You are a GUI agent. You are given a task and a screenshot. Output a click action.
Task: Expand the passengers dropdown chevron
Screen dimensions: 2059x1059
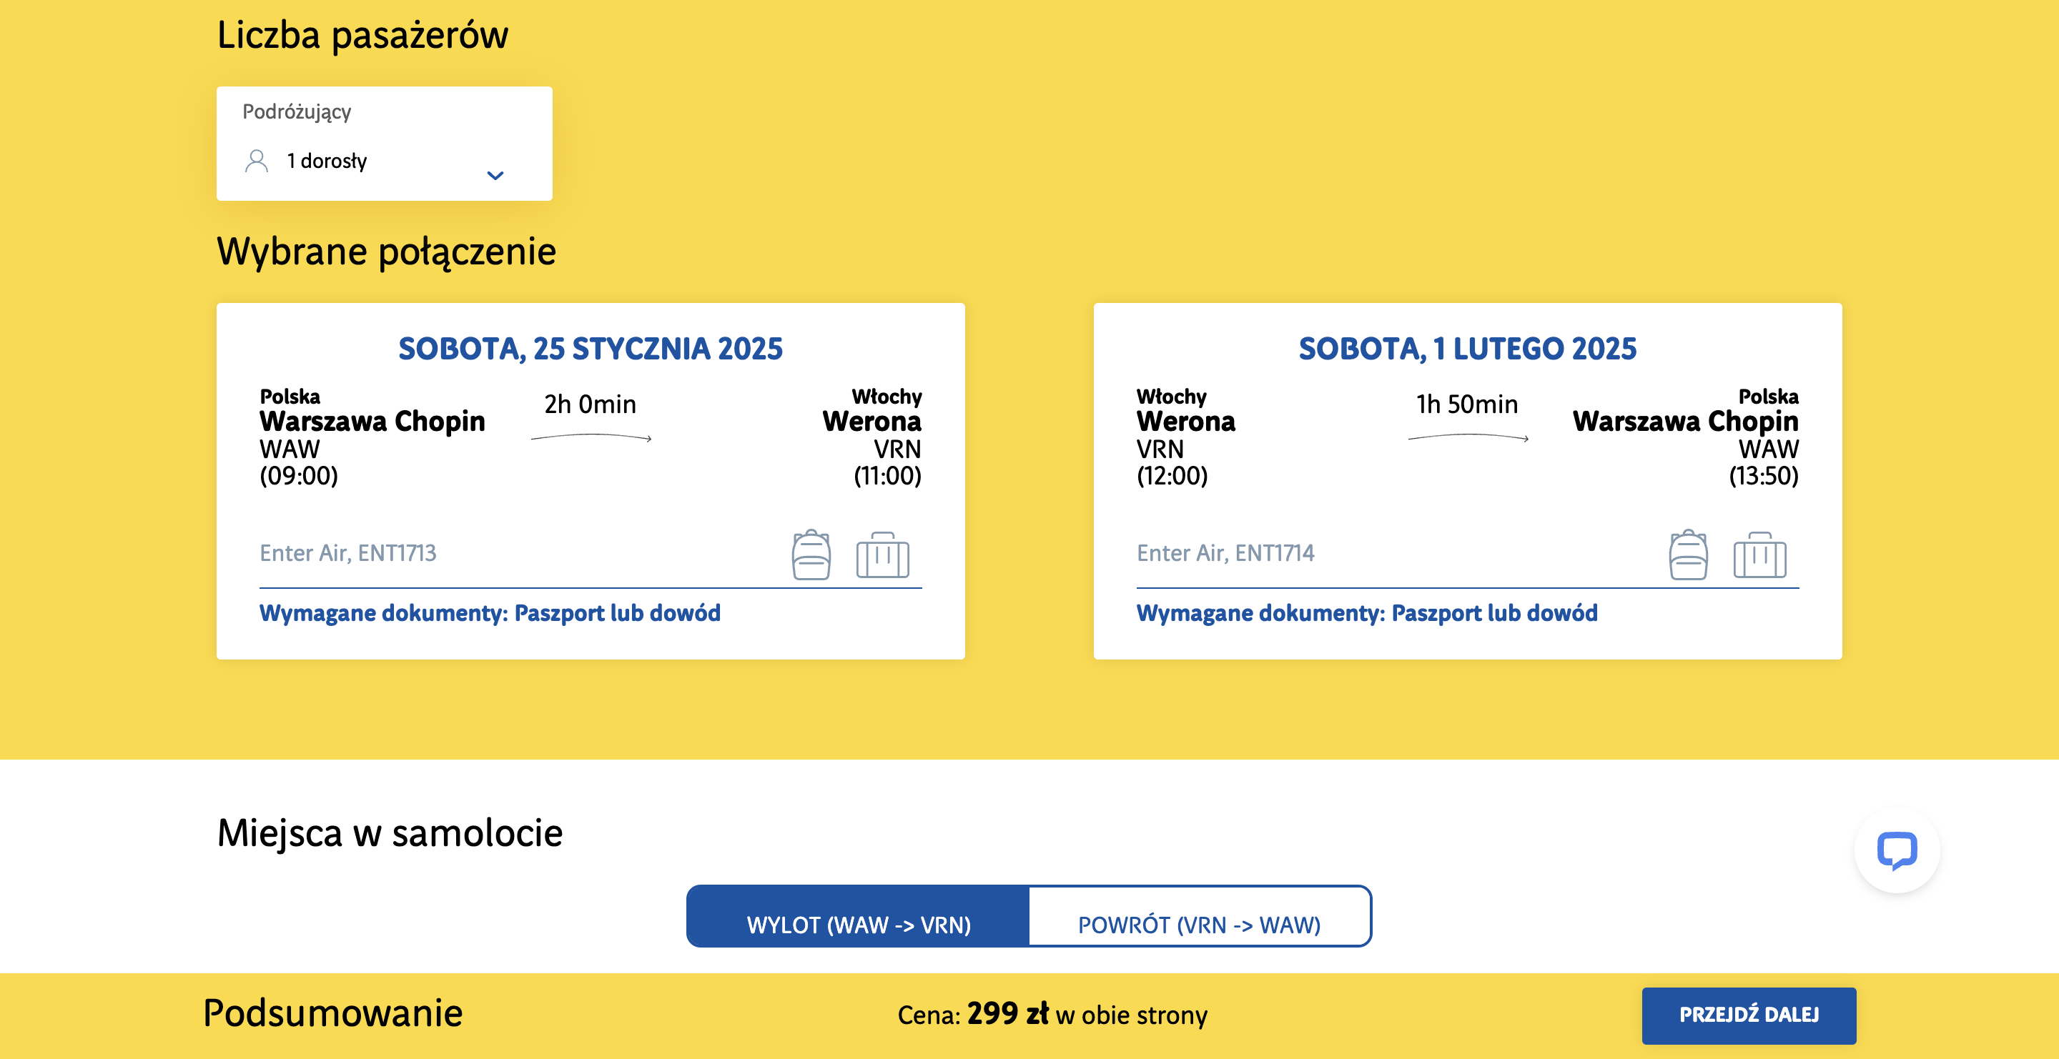pyautogui.click(x=495, y=176)
